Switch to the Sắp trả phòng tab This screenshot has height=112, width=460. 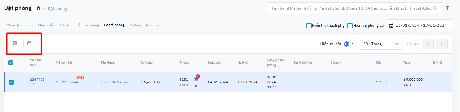(88, 25)
